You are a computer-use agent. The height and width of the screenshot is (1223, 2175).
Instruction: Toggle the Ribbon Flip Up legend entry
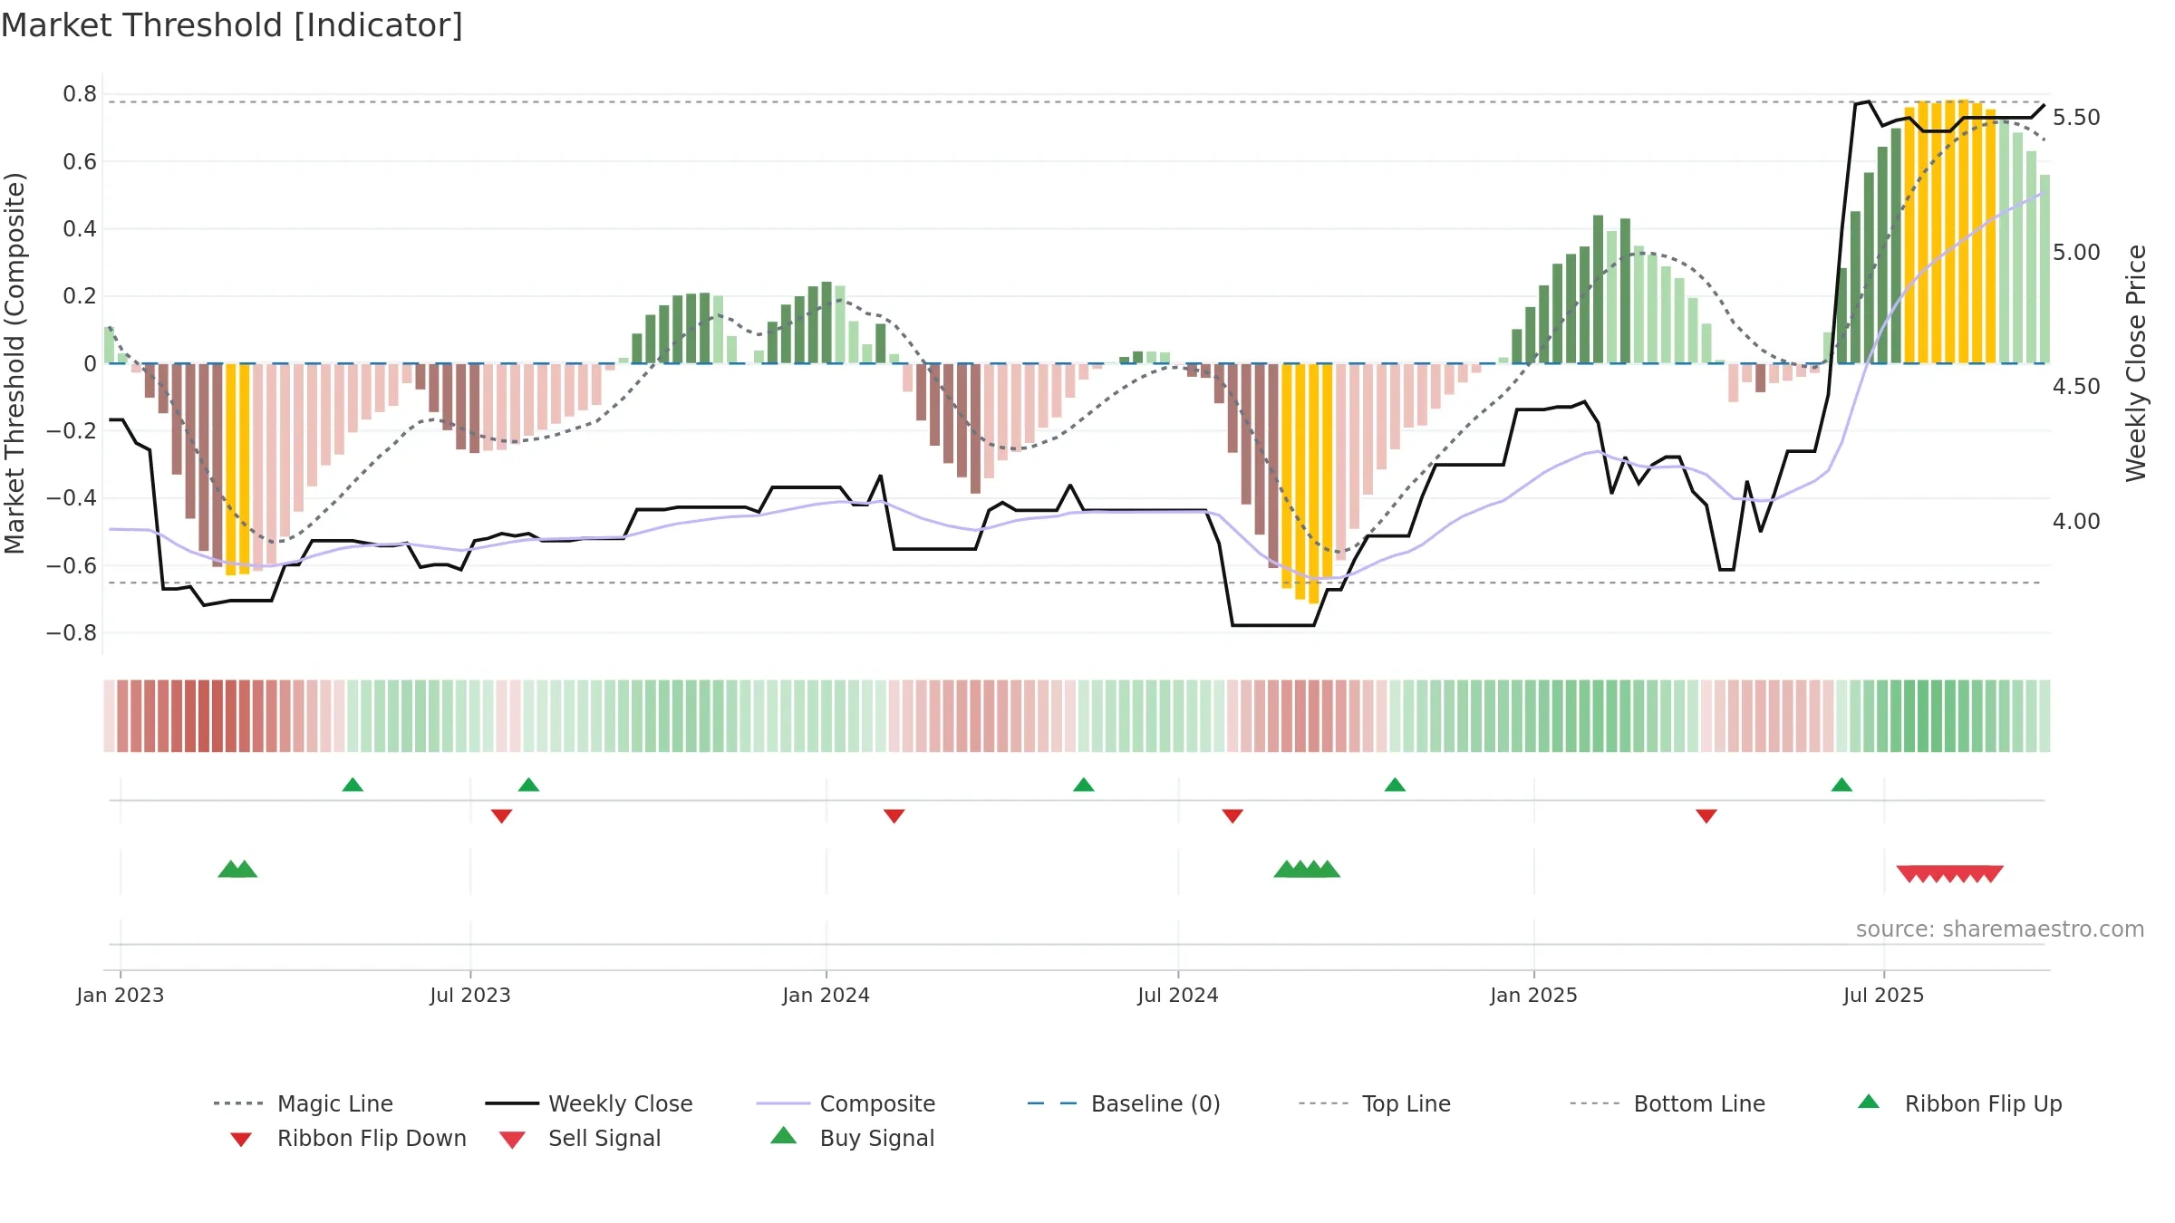pyautogui.click(x=1960, y=1103)
